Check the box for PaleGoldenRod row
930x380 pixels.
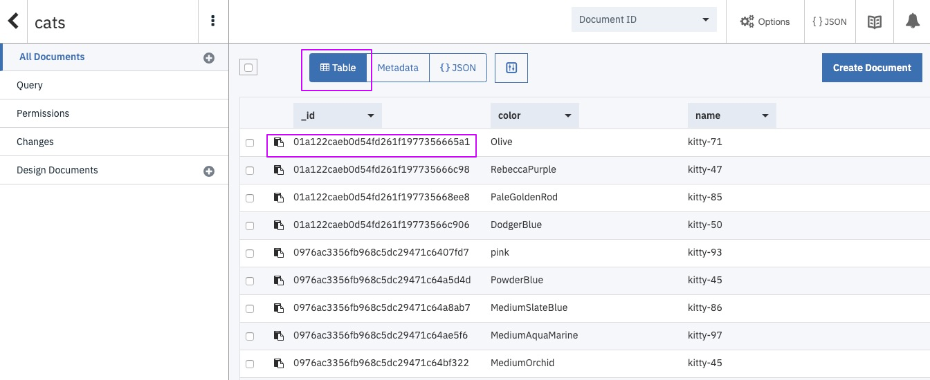coord(250,198)
